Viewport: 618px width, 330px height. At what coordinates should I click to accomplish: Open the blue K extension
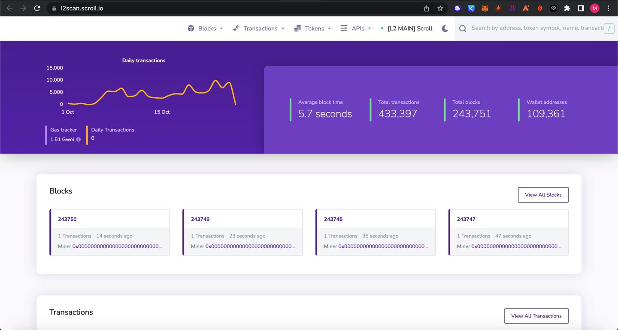[471, 8]
